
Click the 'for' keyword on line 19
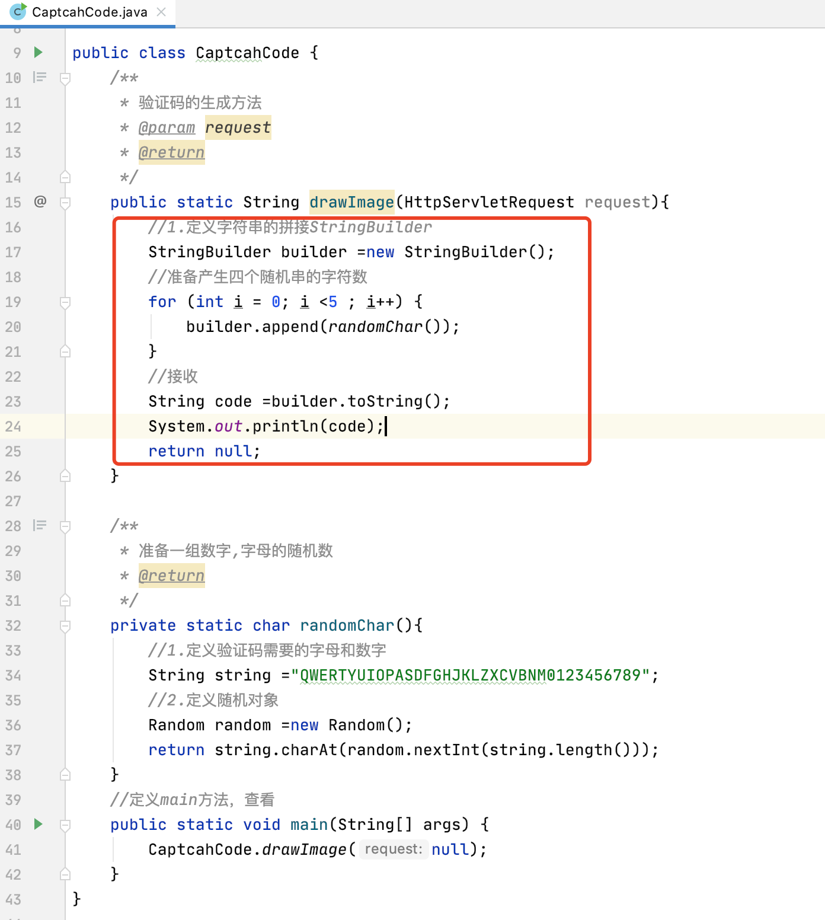tap(162, 302)
